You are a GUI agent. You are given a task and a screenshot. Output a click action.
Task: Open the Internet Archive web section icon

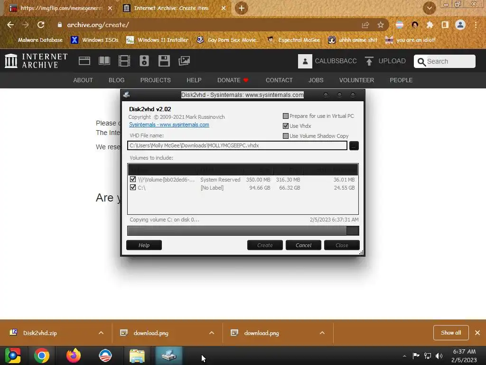(84, 61)
